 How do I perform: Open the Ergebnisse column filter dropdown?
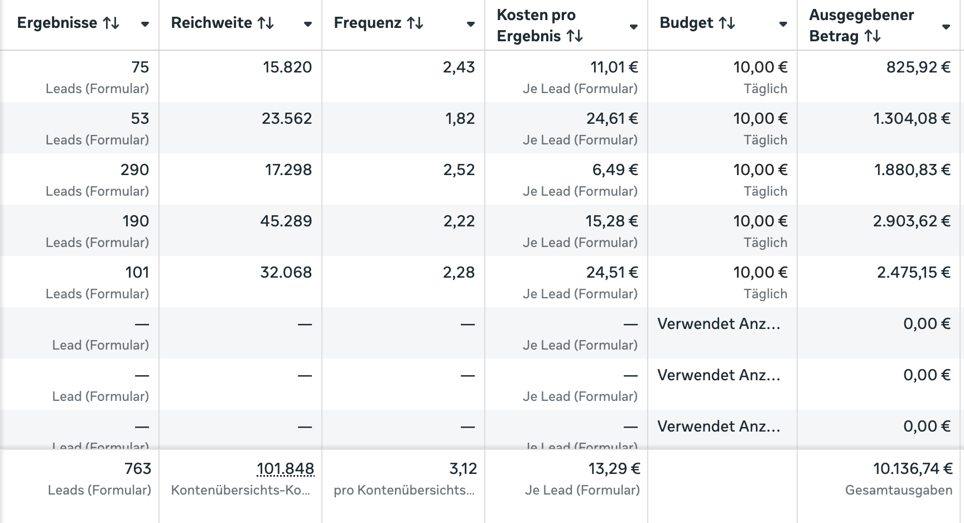(145, 25)
